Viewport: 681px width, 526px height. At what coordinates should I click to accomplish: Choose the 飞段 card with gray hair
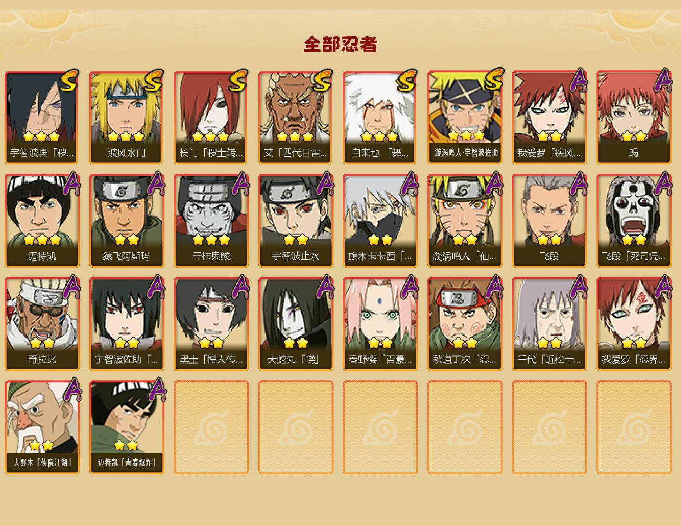(x=549, y=221)
